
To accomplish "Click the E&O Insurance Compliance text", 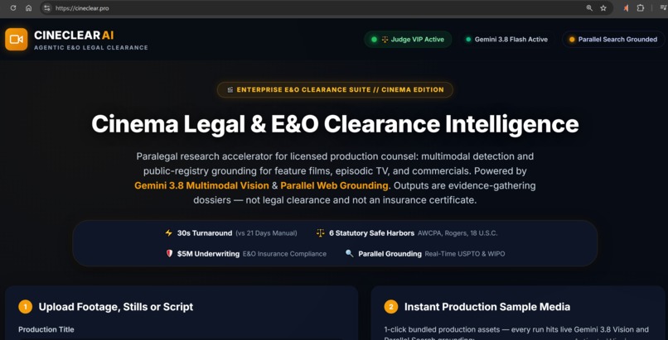I will (x=284, y=254).
